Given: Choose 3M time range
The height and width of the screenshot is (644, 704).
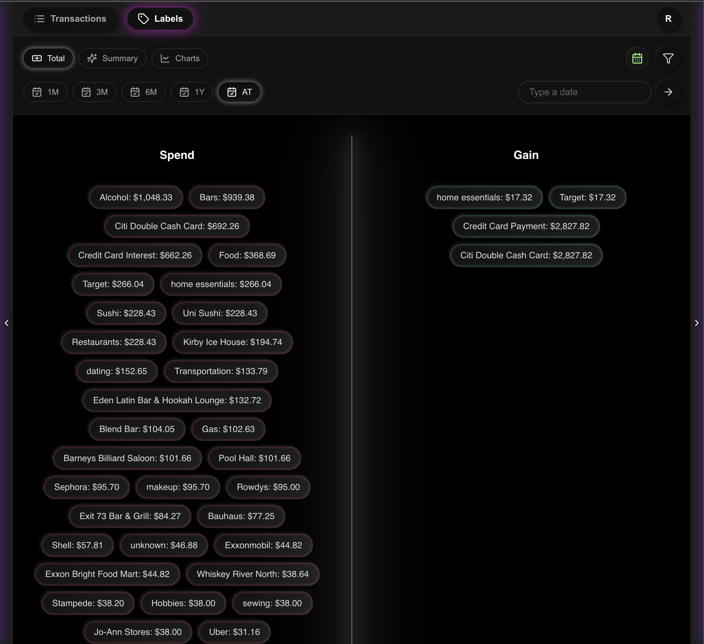Looking at the screenshot, I should [94, 92].
